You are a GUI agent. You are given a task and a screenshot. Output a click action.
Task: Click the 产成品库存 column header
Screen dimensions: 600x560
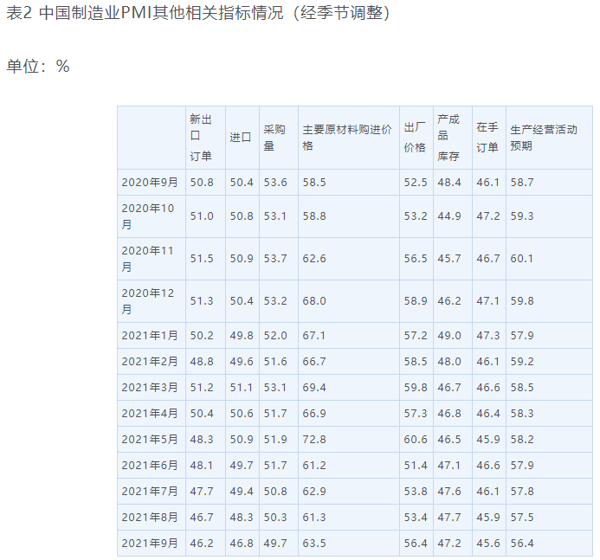point(448,138)
